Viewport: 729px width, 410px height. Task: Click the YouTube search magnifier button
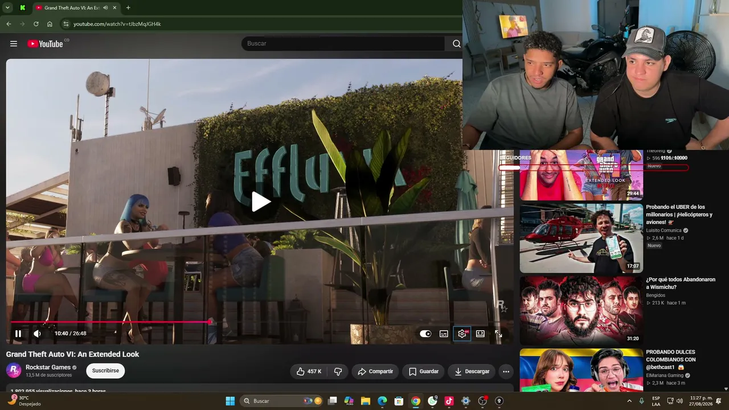(x=456, y=44)
